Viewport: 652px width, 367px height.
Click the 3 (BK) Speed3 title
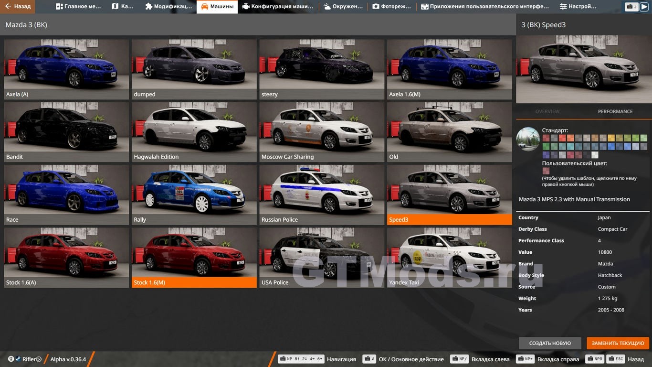point(543,25)
